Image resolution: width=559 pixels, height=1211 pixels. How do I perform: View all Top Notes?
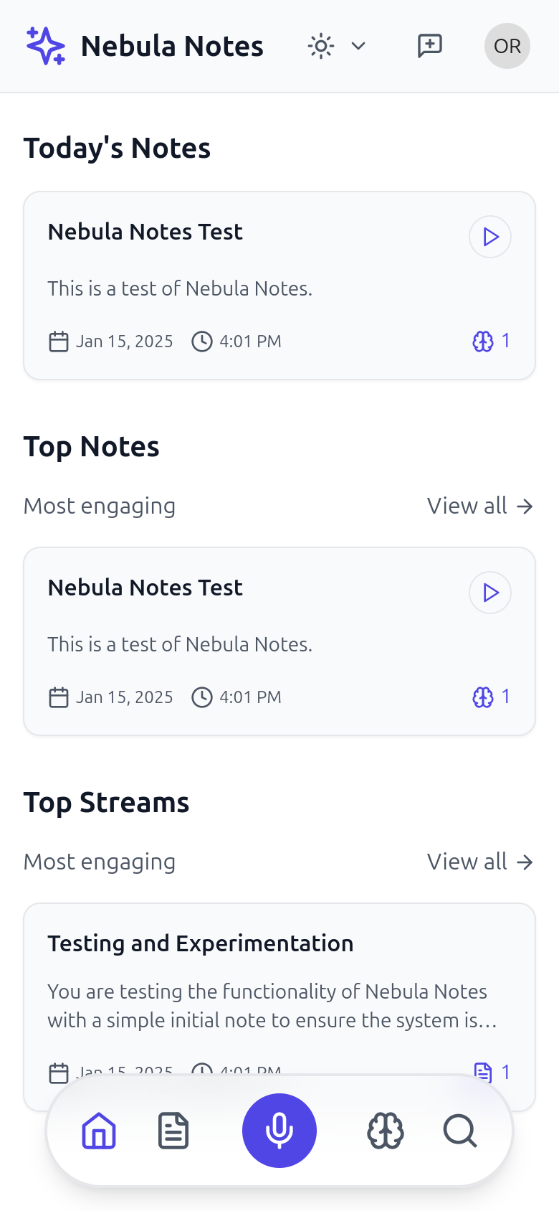(x=479, y=506)
